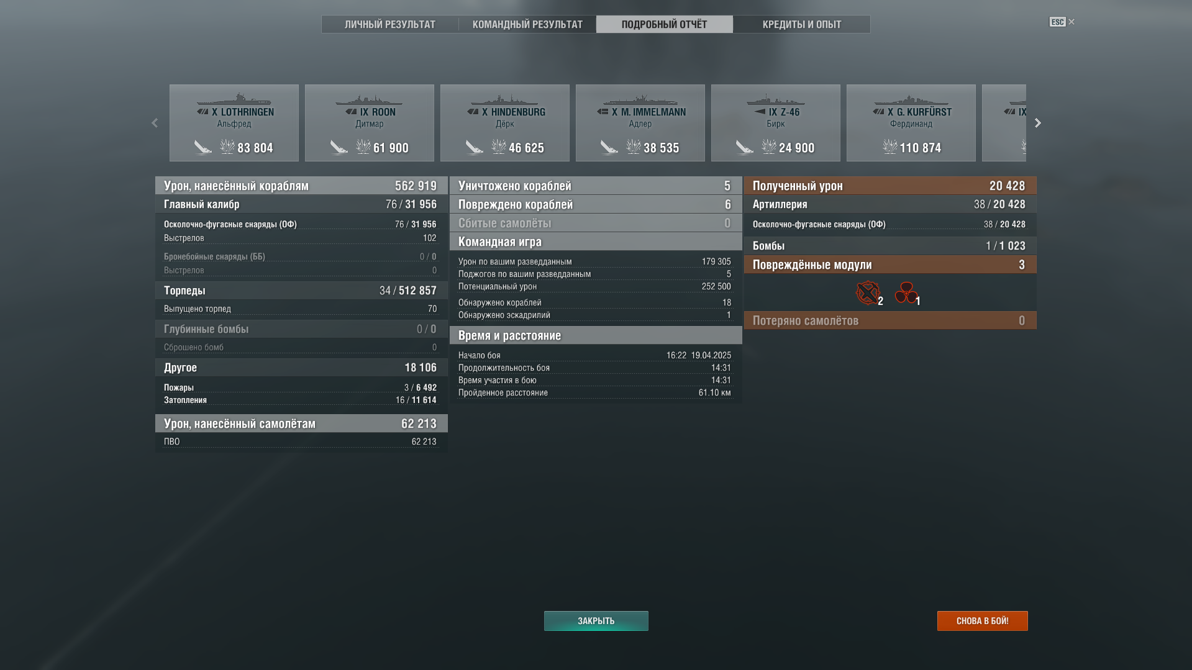Screen dimensions: 1192x670
Task: Click the damaged engine propeller module icon
Action: 906,293
